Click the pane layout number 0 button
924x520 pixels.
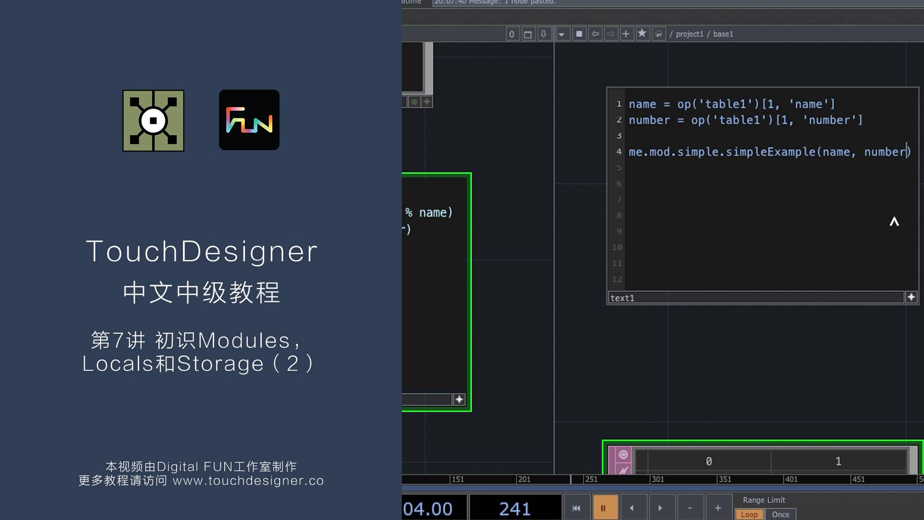(x=512, y=34)
